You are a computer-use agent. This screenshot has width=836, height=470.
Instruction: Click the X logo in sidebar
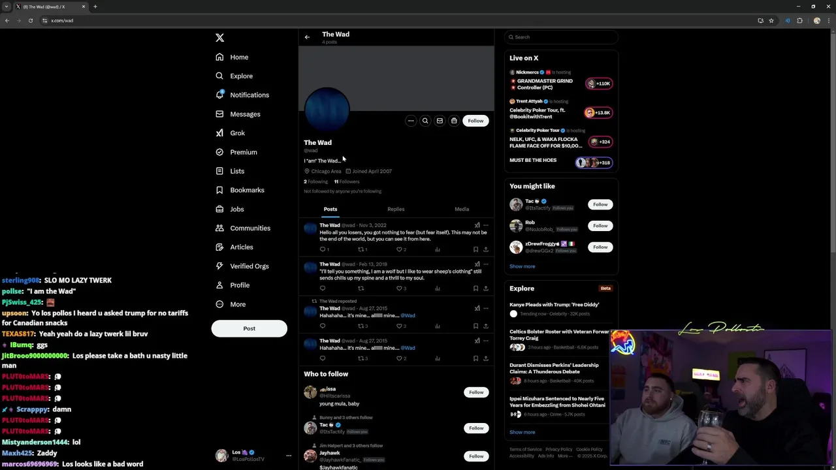point(219,38)
